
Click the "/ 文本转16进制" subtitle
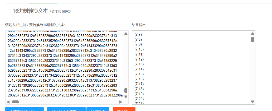[61, 12]
